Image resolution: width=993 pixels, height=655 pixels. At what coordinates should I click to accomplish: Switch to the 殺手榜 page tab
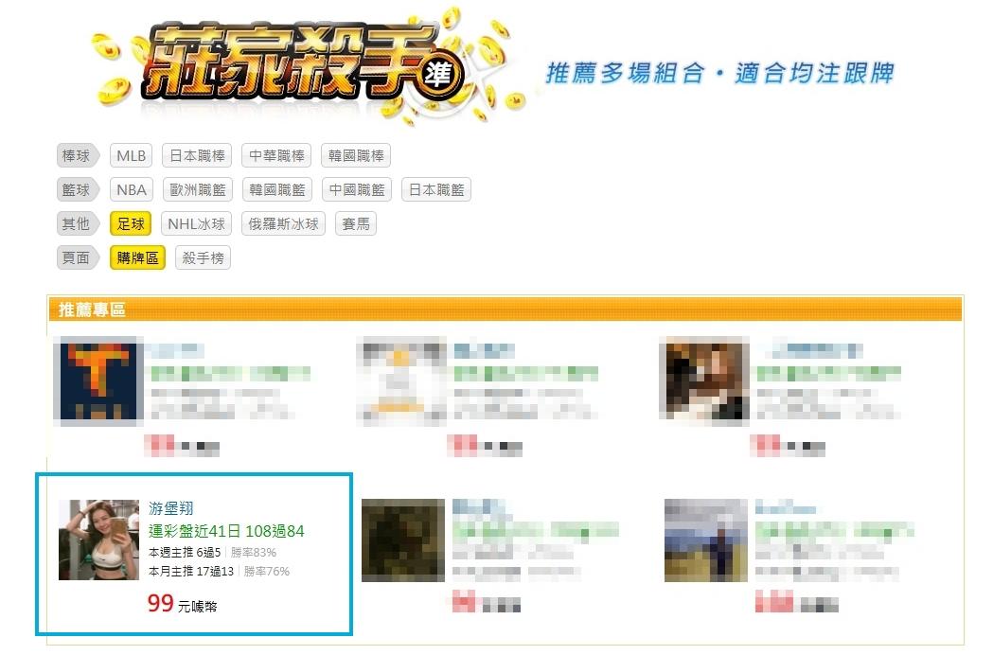(x=203, y=257)
